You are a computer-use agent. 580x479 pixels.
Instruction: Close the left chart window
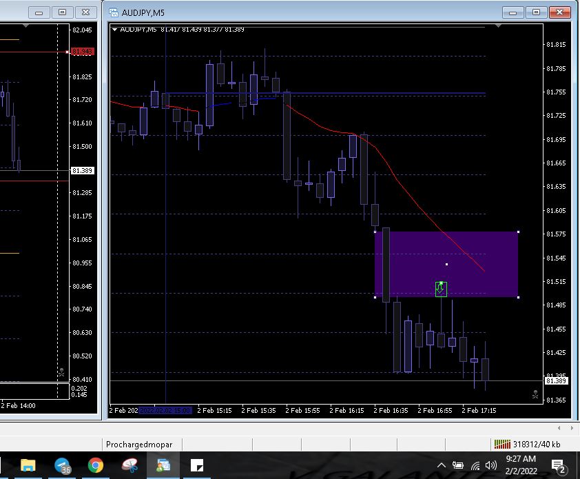pos(85,12)
